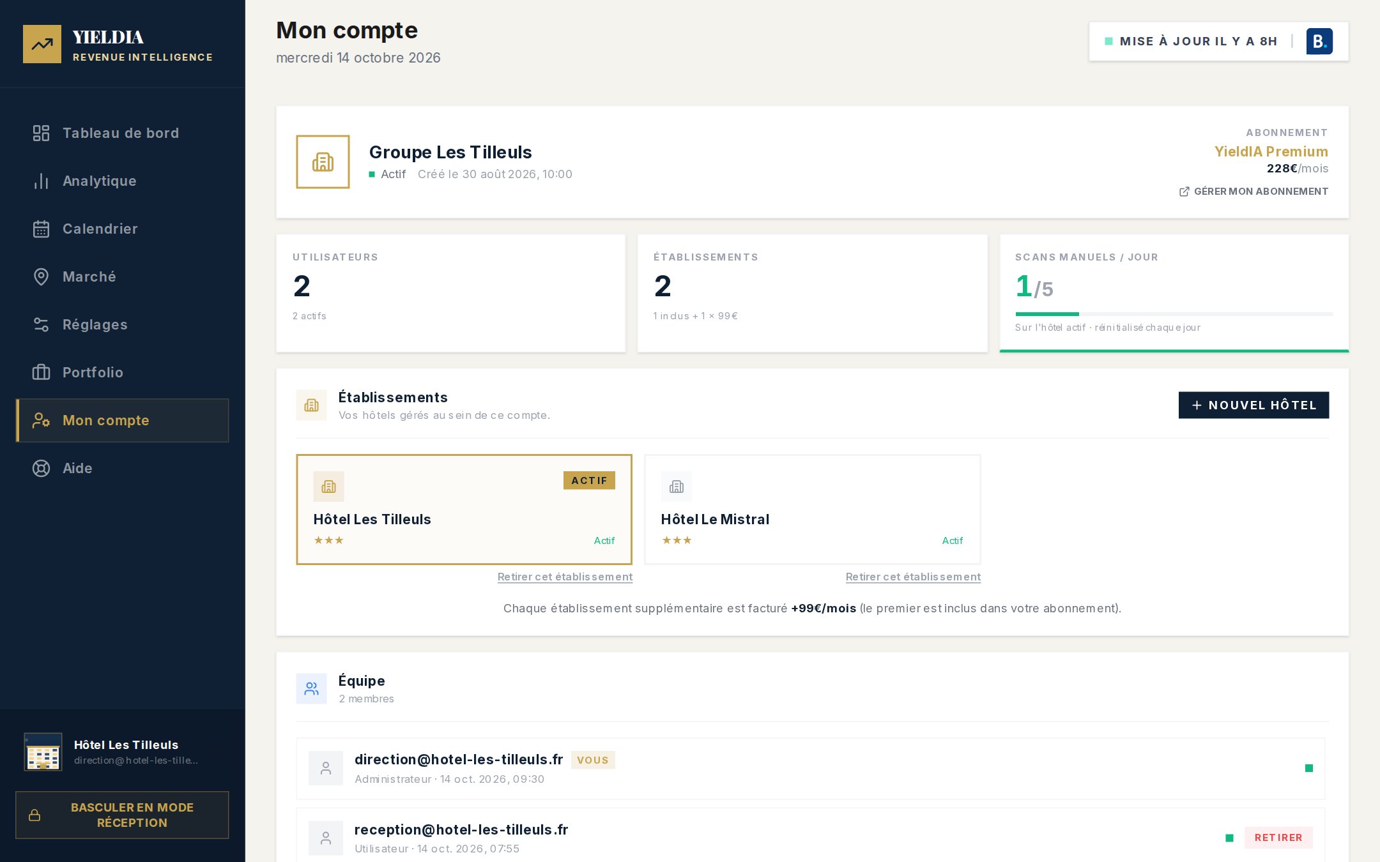Click the ACTIF badge on Les Tilleuls
The width and height of the screenshot is (1380, 862).
[589, 480]
